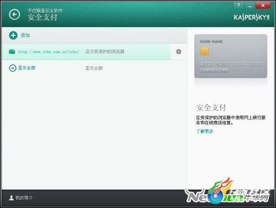Minimize the Kaspersky window
This screenshot has height=208, width=276.
click(x=250, y=6)
